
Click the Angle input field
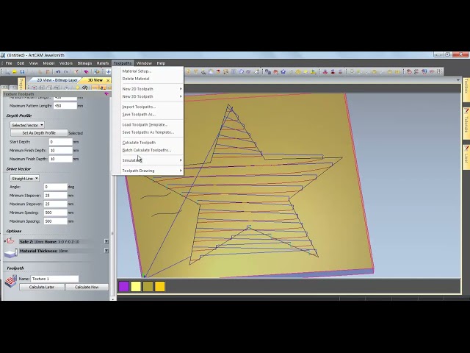point(56,187)
